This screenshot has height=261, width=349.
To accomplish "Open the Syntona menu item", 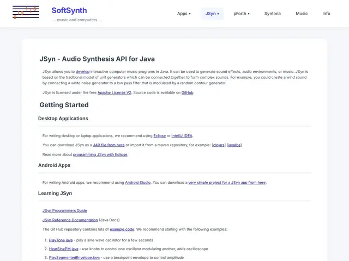I will point(273,14).
